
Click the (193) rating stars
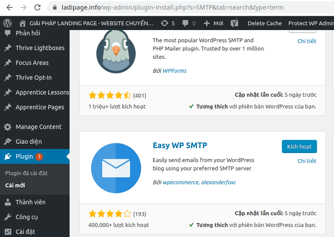(110, 214)
